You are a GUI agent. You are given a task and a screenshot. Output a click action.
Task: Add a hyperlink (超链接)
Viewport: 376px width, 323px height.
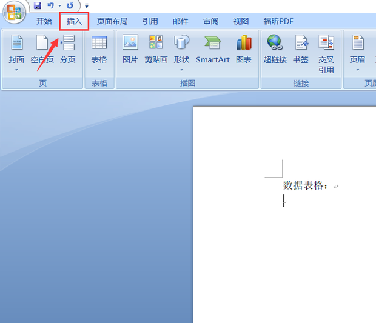tap(275, 50)
